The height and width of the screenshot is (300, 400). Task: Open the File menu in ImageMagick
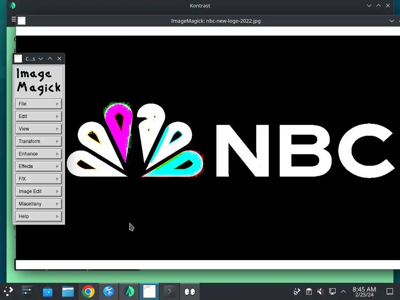click(39, 104)
